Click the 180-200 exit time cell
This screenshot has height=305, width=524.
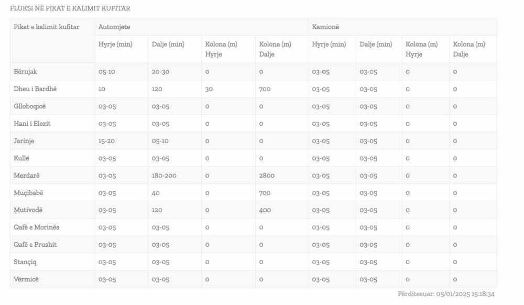click(x=164, y=176)
